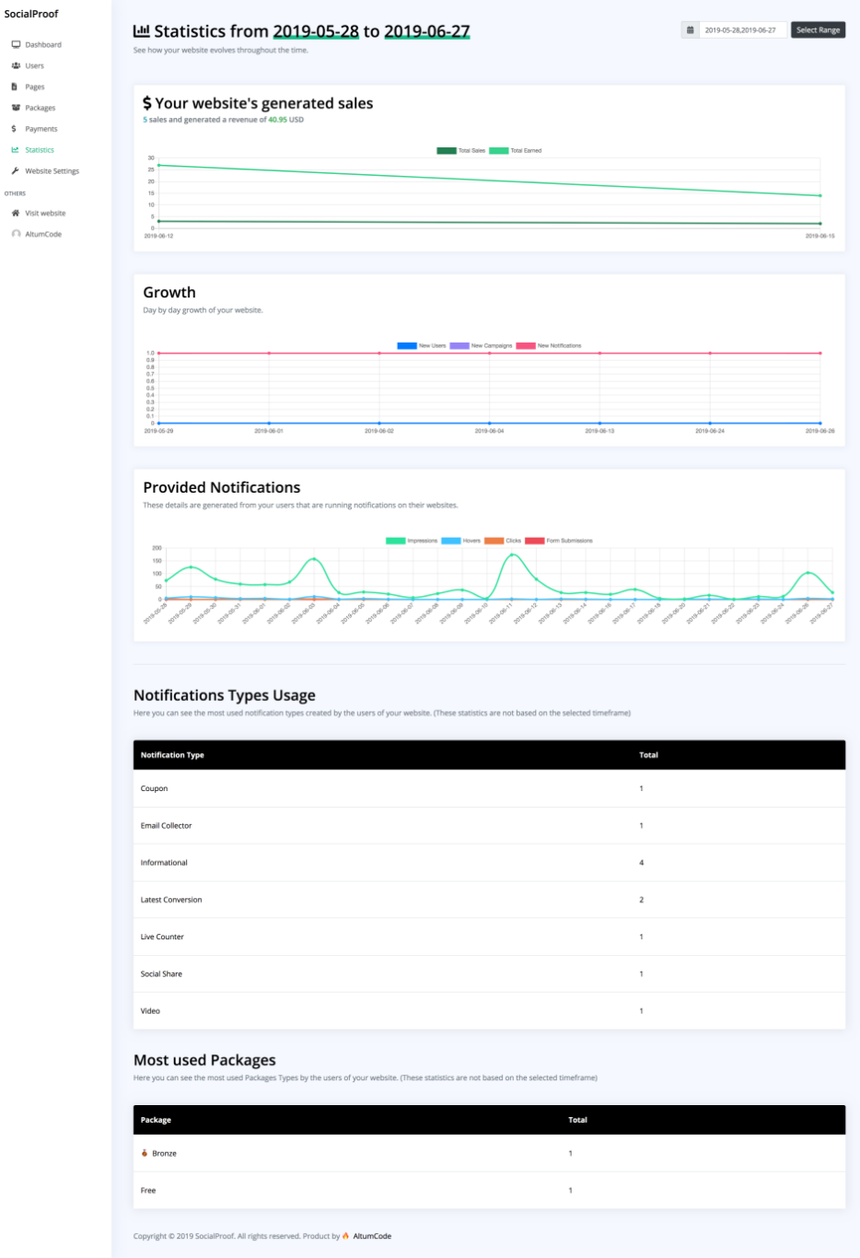Viewport: 860px width, 1258px height.
Task: Open the Visit website sidebar link
Action: click(45, 213)
